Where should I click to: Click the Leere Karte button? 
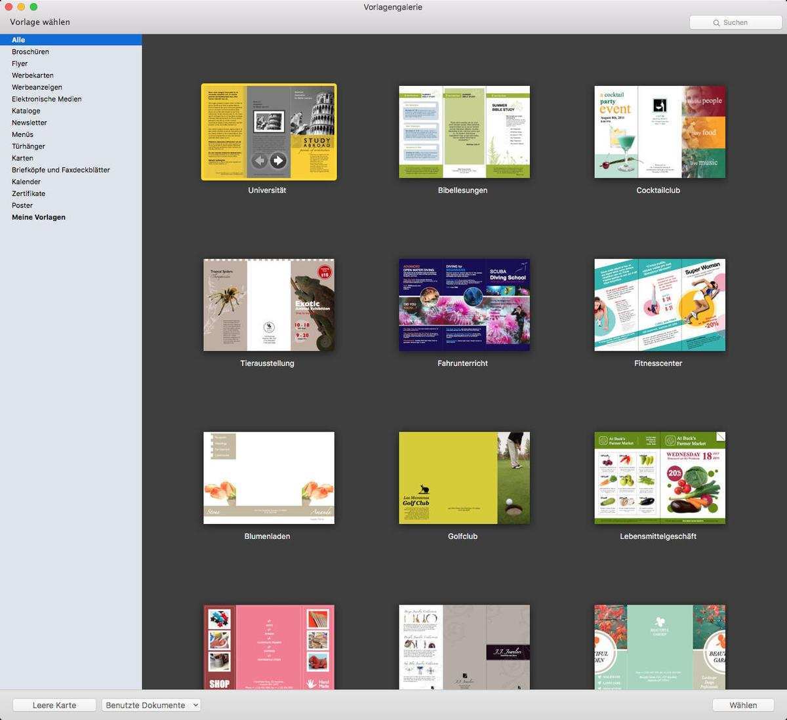point(54,706)
